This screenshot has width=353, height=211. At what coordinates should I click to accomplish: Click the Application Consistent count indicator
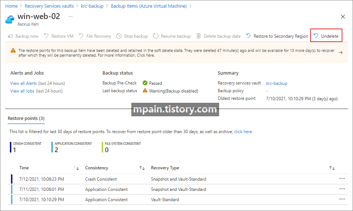tap(72, 147)
